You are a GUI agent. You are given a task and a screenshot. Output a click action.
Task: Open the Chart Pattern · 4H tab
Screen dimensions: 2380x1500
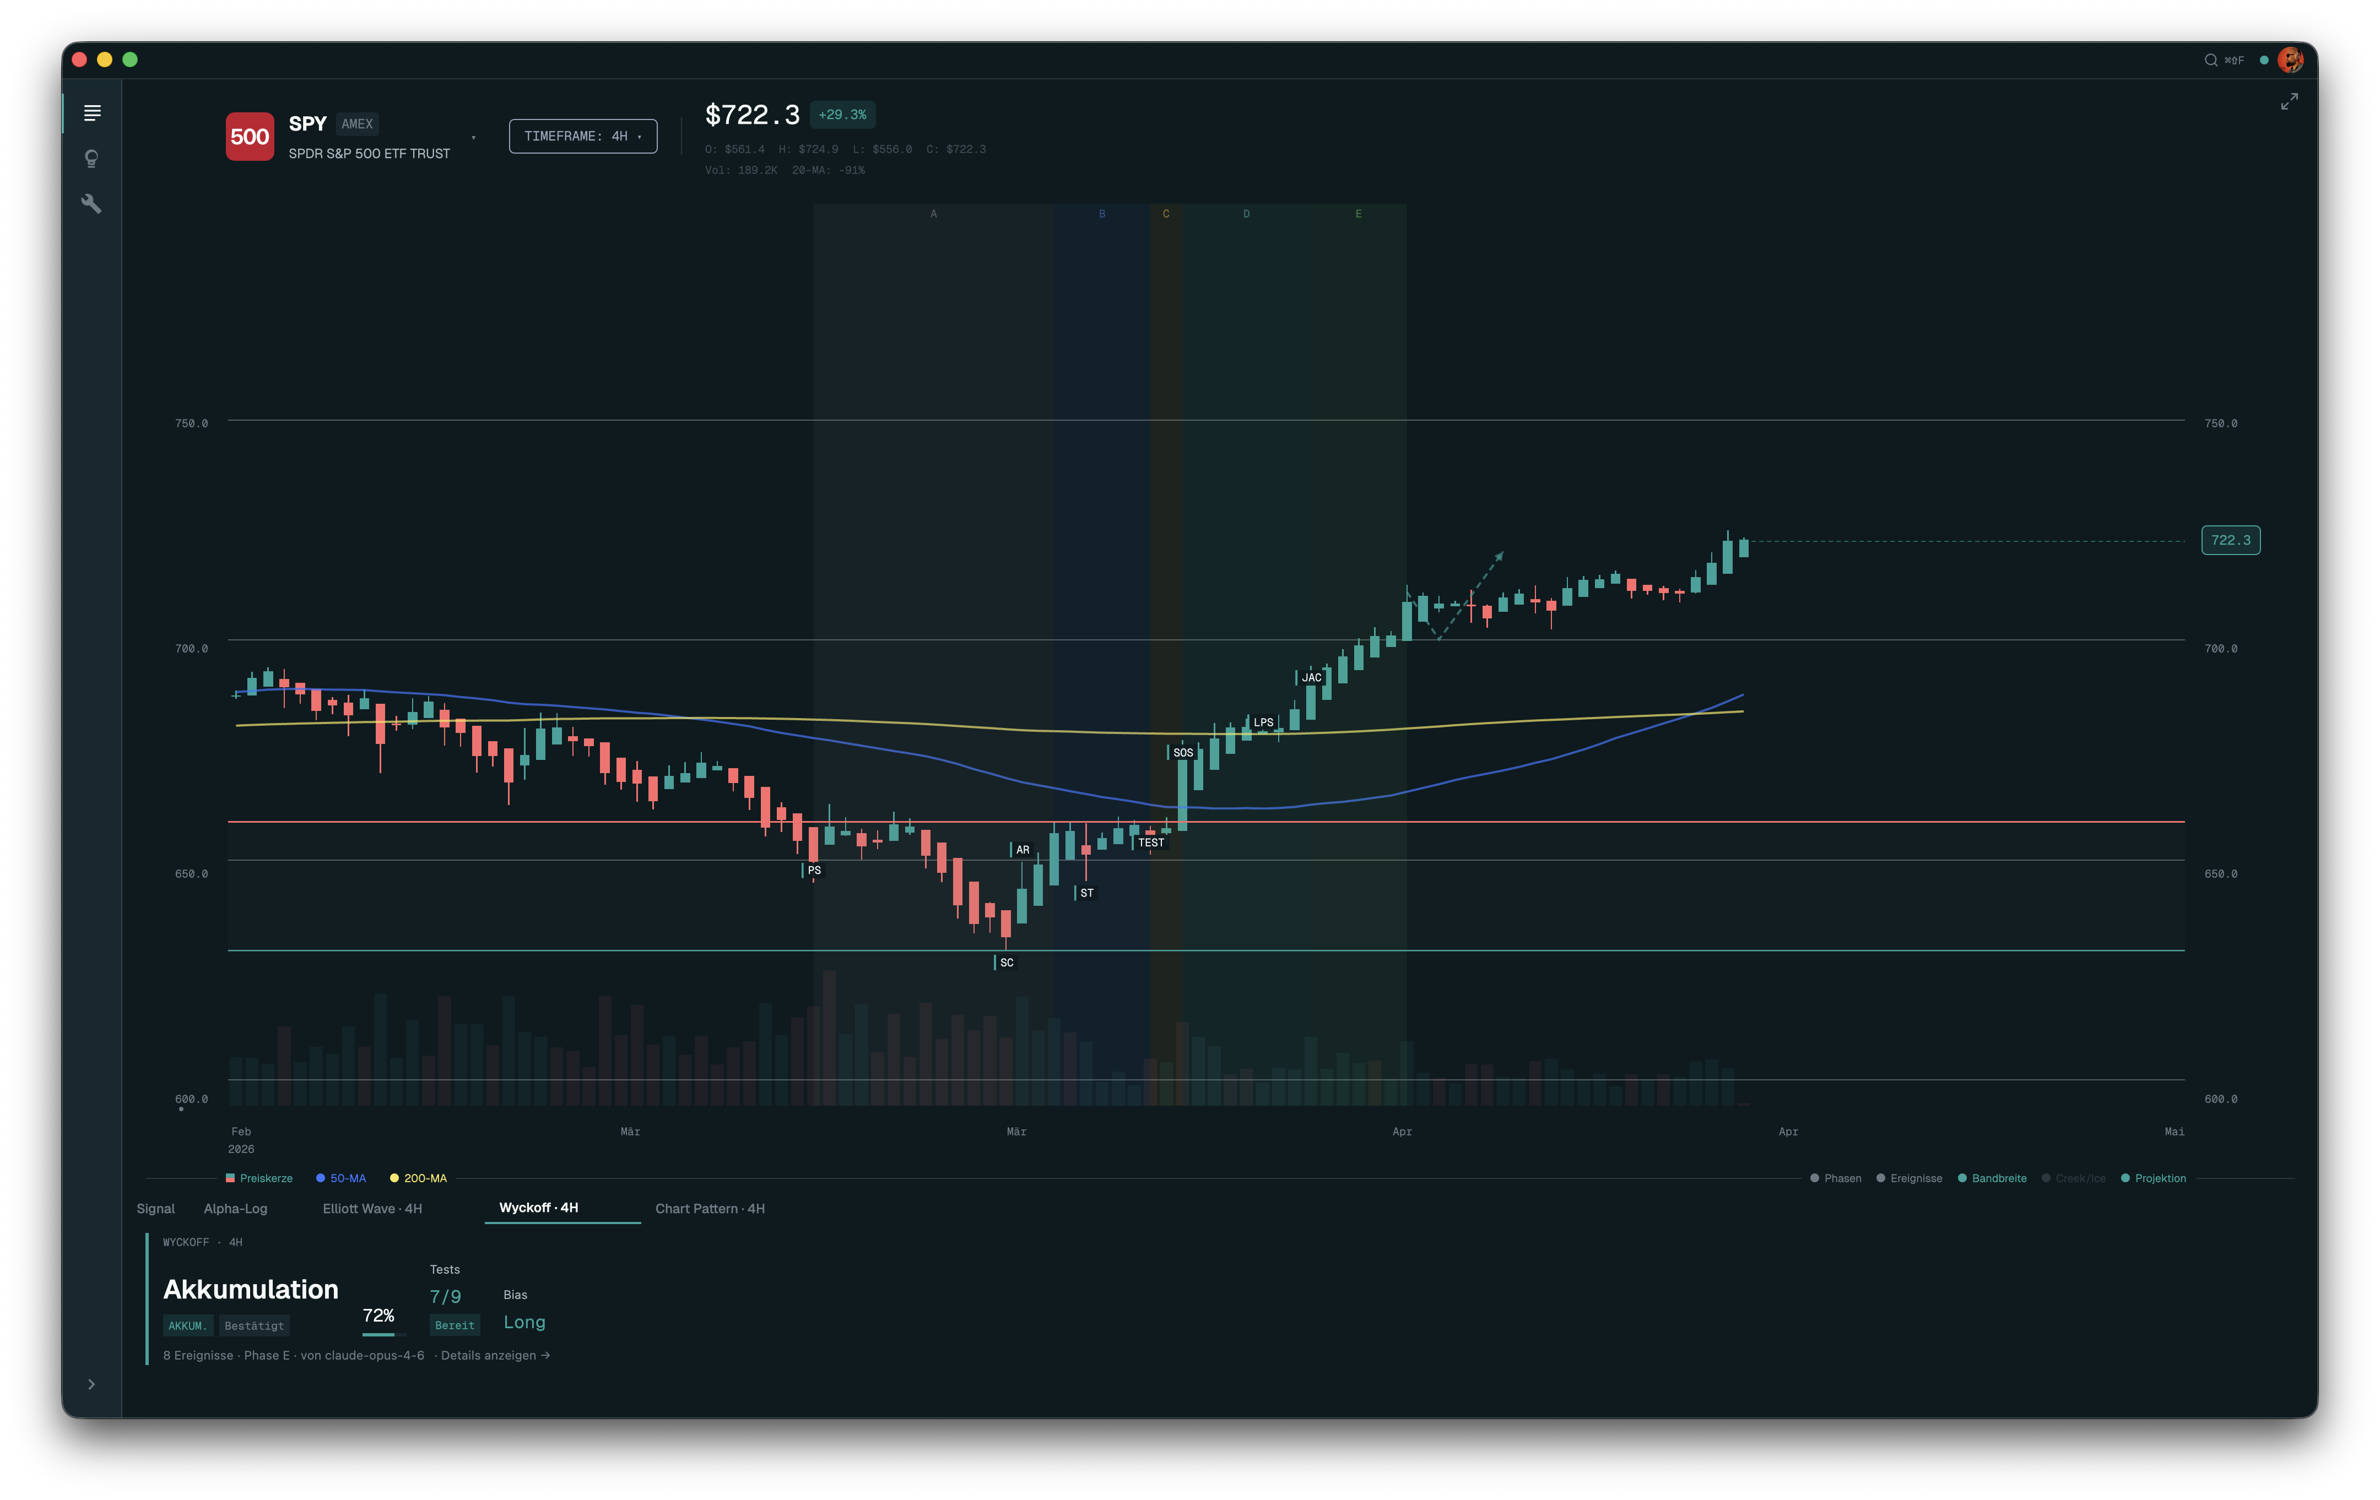[x=710, y=1209]
